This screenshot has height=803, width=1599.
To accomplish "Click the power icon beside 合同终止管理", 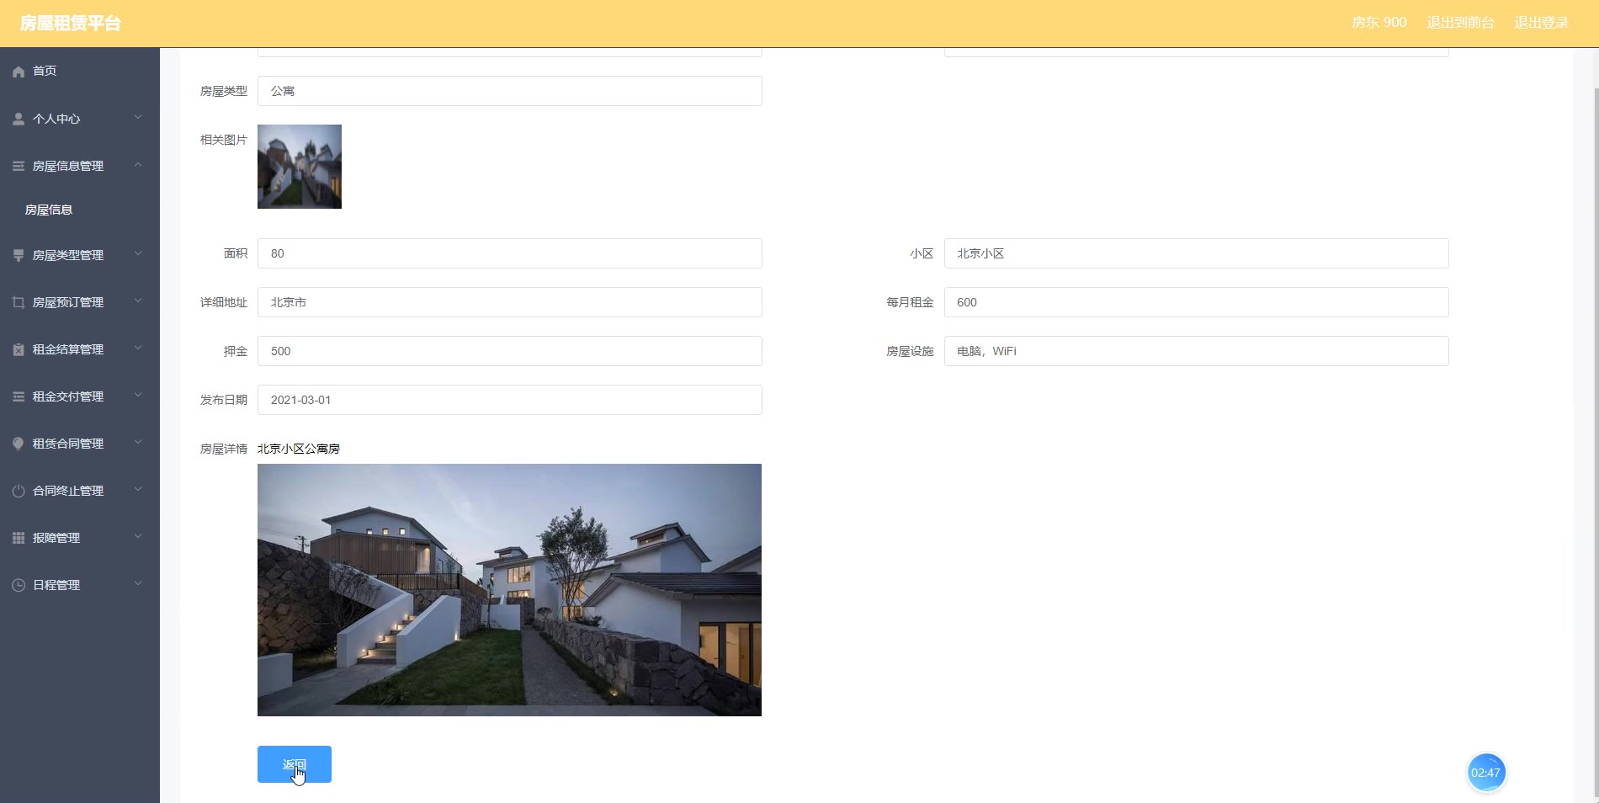I will (19, 491).
